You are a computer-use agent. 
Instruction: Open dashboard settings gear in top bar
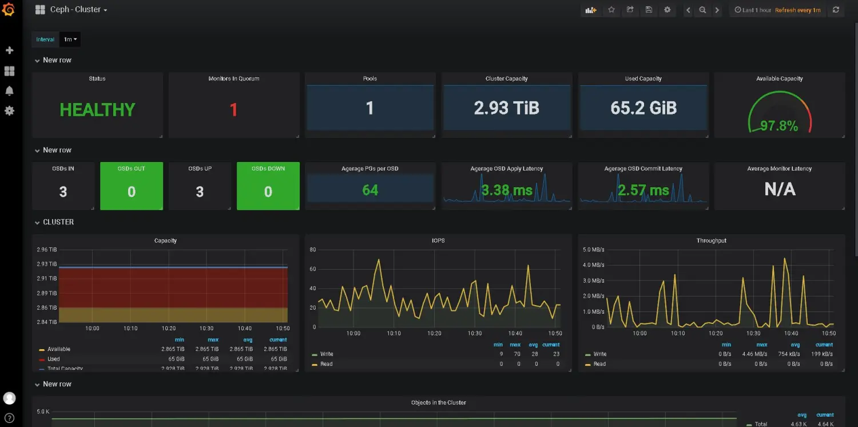[668, 10]
